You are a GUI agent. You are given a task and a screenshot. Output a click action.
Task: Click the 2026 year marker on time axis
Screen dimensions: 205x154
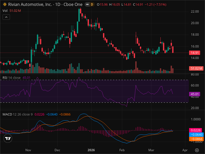click(91, 150)
